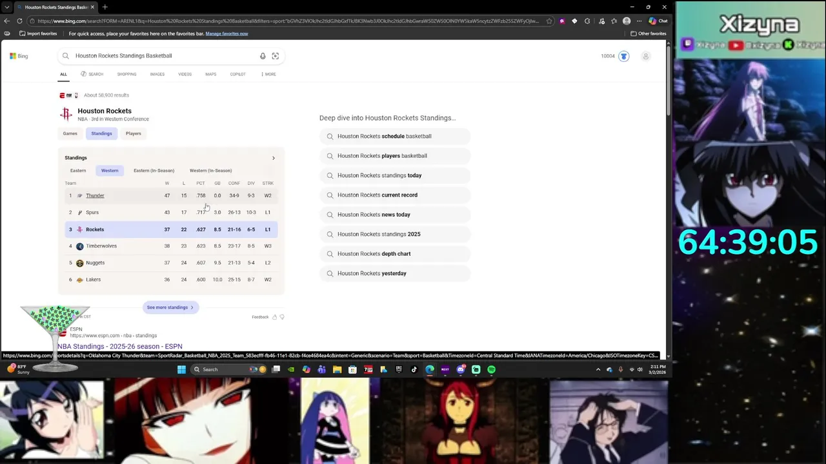Open Discord from the taskbar
This screenshot has width=826, height=464.
(460, 369)
